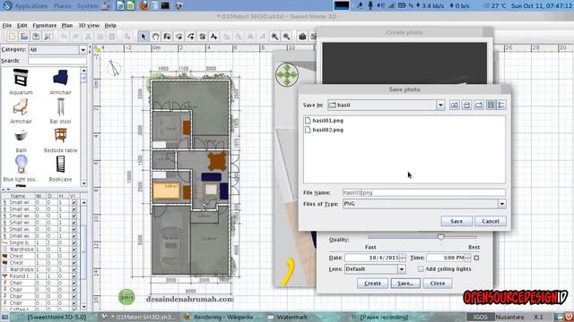
Task: Open the Places menu in top panel
Action: pos(62,6)
